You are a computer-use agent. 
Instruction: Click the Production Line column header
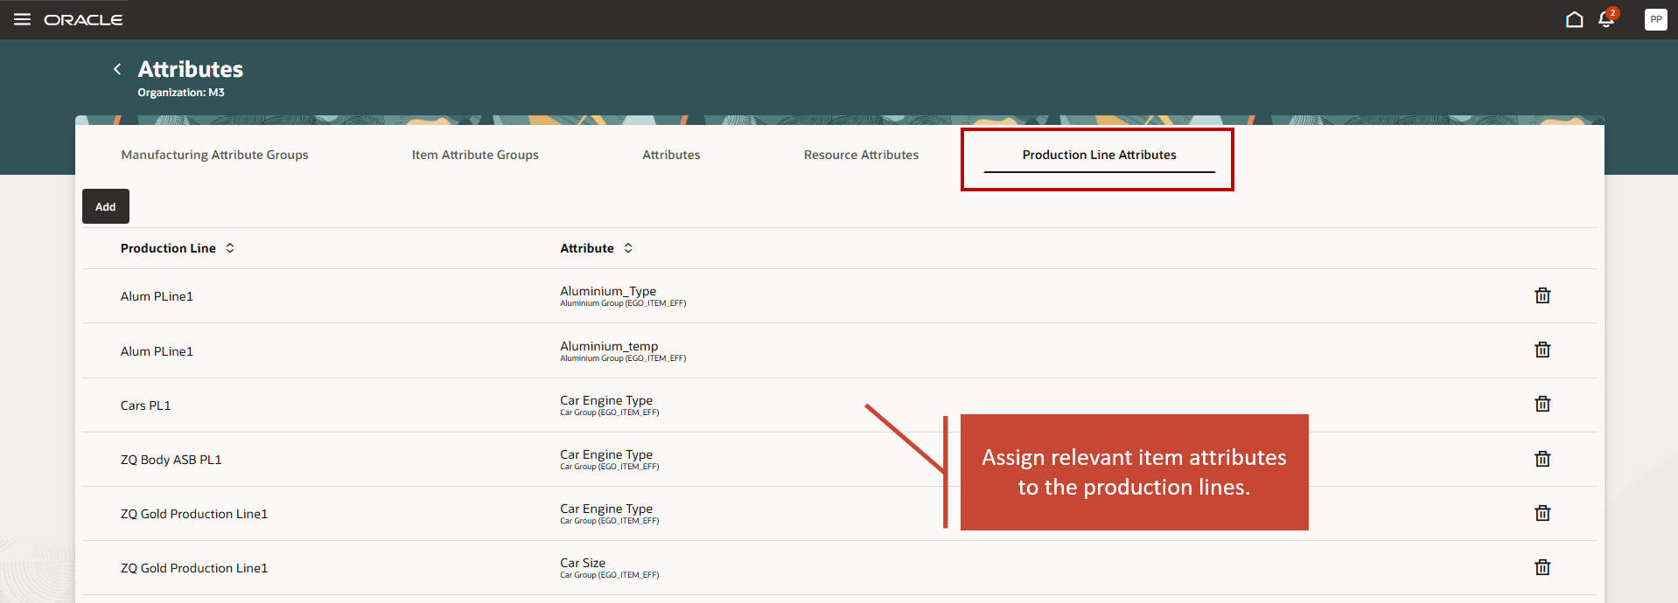pos(168,248)
